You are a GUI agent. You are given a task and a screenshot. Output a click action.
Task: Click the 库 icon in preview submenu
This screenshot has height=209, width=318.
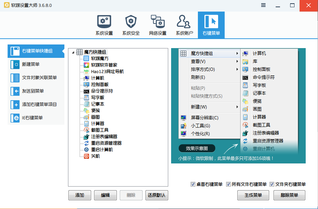[245, 61]
